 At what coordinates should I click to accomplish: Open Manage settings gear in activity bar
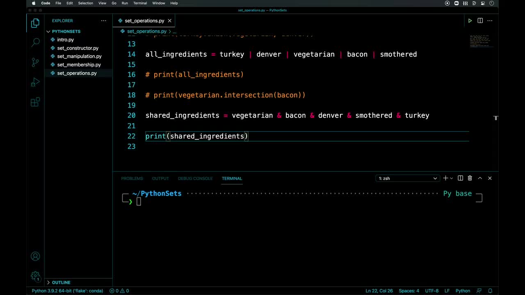pos(35,276)
